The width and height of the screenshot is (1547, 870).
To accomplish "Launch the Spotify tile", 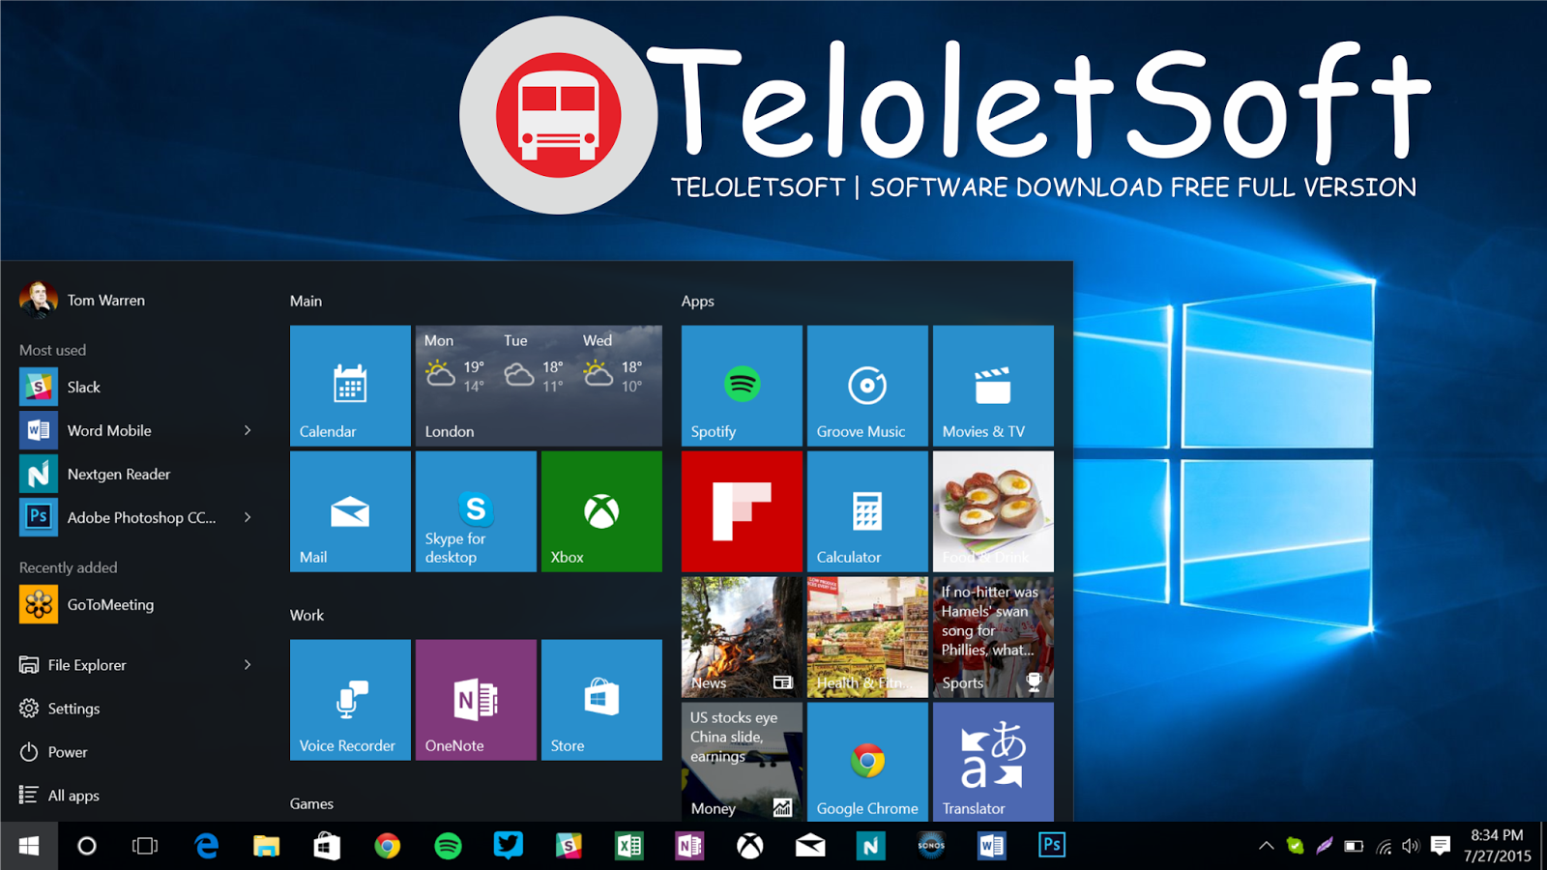I will click(742, 386).
